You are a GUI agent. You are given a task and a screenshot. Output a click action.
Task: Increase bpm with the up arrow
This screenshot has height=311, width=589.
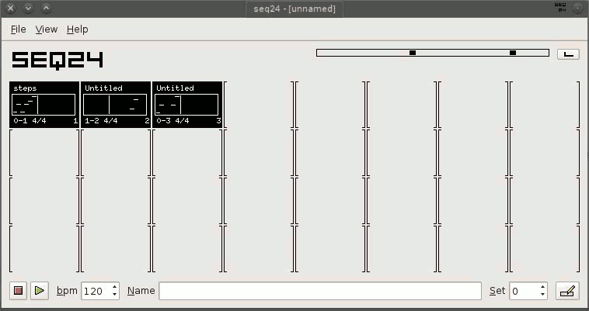coord(115,287)
